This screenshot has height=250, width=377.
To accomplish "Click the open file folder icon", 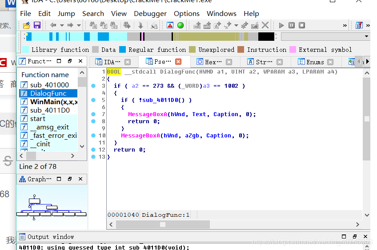I will (x=26, y=25).
